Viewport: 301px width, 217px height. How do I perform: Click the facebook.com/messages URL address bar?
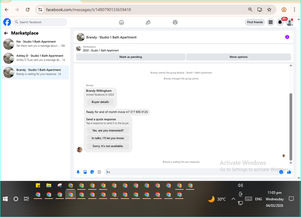(88, 10)
